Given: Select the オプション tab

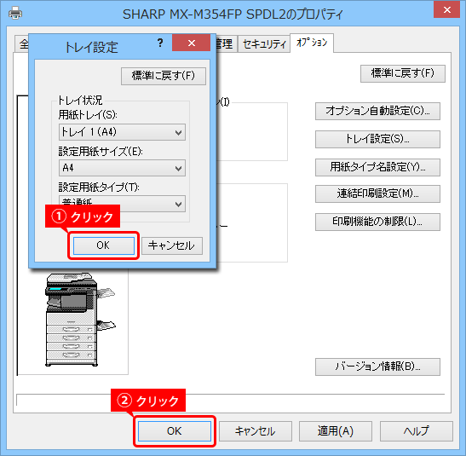Looking at the screenshot, I should point(312,43).
